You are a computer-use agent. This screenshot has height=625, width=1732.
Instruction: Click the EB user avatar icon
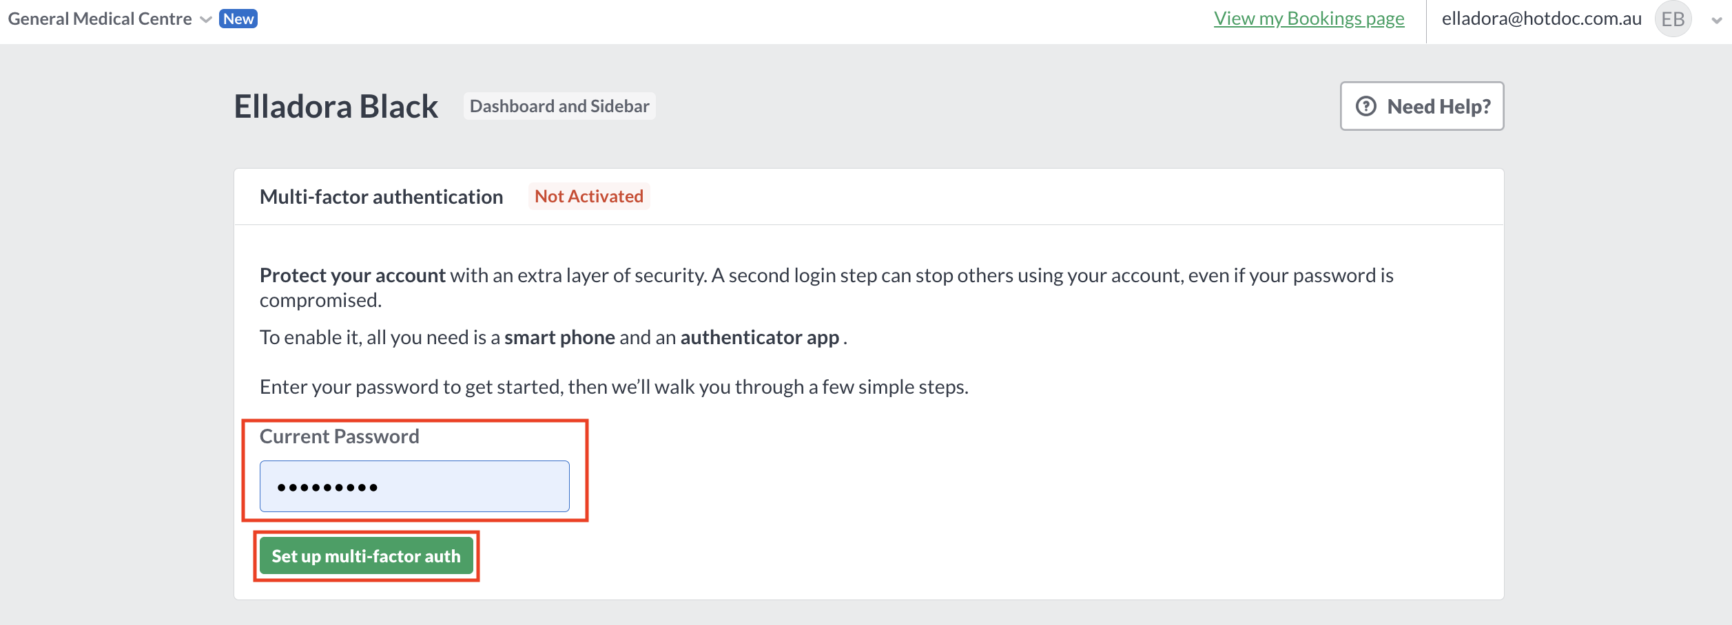(1673, 19)
